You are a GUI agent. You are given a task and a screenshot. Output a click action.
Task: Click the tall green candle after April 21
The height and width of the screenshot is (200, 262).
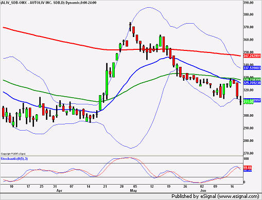coord(107,82)
